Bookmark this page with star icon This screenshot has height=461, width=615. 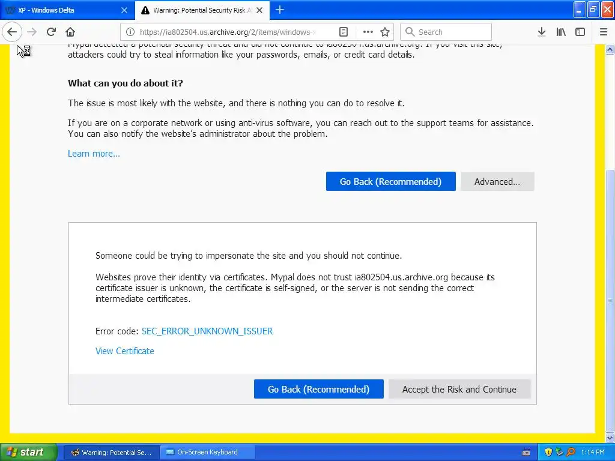385,32
